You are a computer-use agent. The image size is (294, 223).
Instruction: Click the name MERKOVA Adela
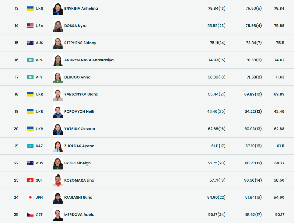click(79, 214)
